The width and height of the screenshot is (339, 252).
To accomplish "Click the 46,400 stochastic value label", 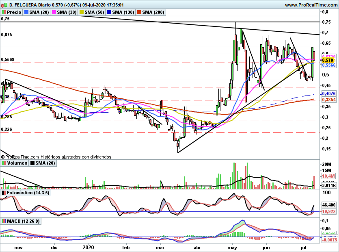I will (328, 205).
